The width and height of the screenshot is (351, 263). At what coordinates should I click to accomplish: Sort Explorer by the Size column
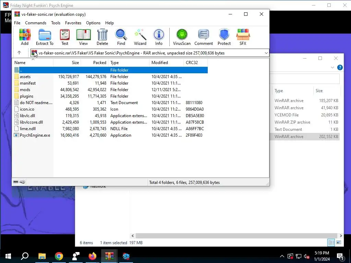tap(327, 90)
